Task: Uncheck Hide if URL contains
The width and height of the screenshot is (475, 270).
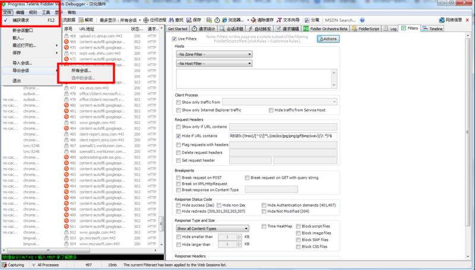Action: (179, 136)
